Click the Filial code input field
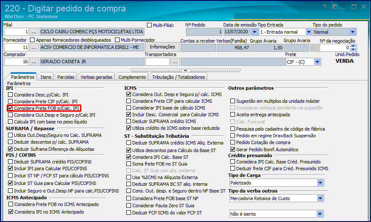Viewport: 371px width, 222px height. (16, 32)
